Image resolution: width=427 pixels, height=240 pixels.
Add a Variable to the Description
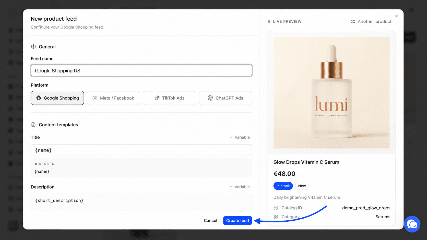[x=240, y=187]
